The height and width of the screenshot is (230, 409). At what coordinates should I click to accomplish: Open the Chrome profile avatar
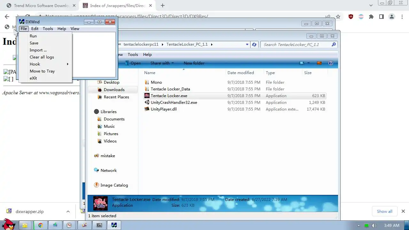tap(392, 17)
